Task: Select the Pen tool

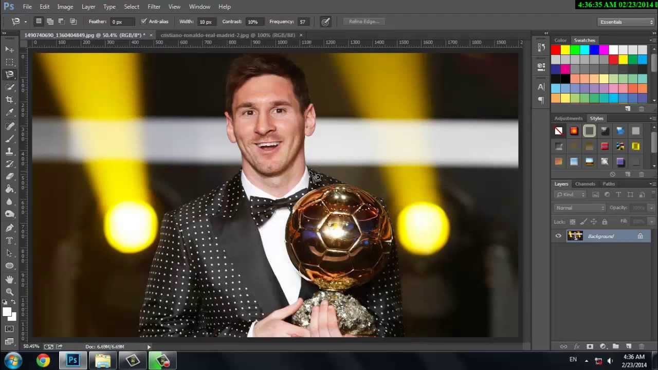Action: coord(10,228)
